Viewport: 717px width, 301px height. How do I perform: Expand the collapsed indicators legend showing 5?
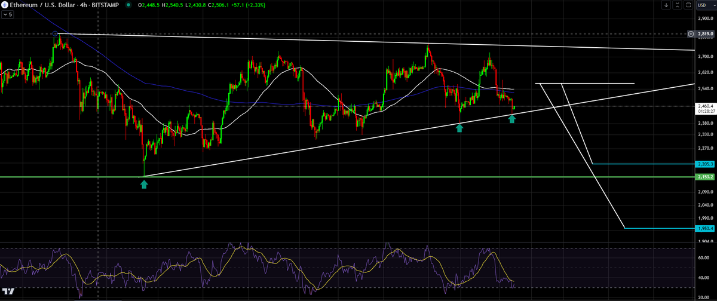8,14
